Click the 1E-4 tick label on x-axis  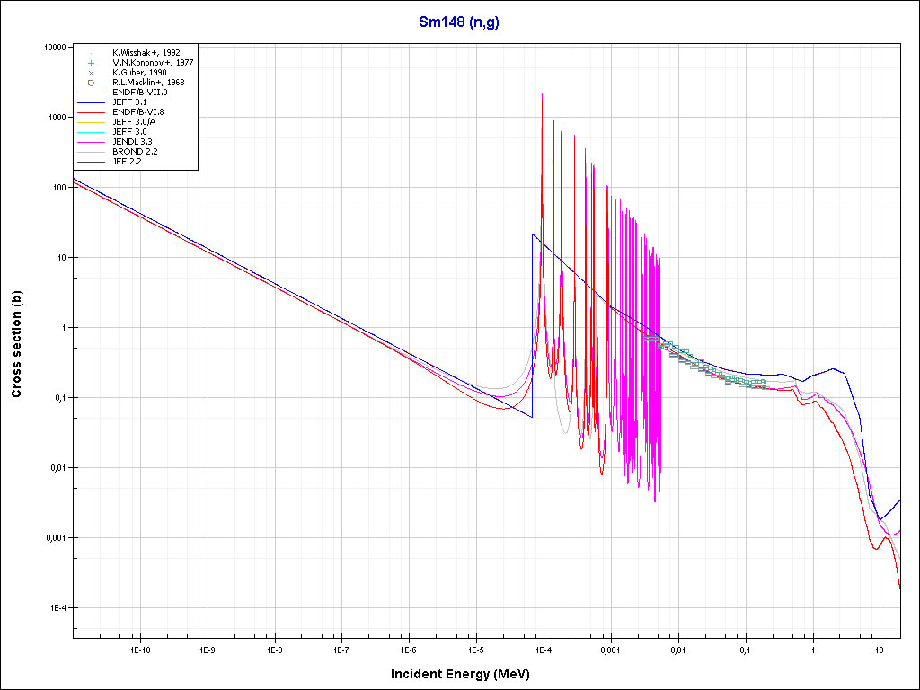click(542, 649)
